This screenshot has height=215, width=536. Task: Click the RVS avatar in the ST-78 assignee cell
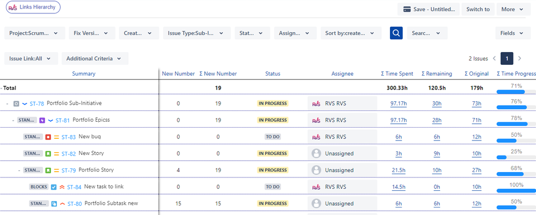pos(316,103)
